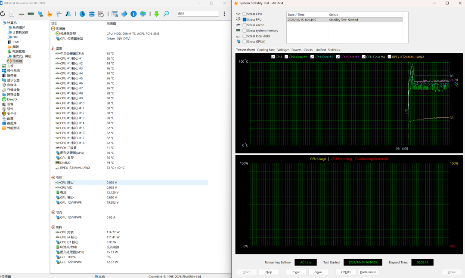465x278 pixels.
Task: Select the 2026/10/15 16:14:05 log row
Action: [x=344, y=20]
